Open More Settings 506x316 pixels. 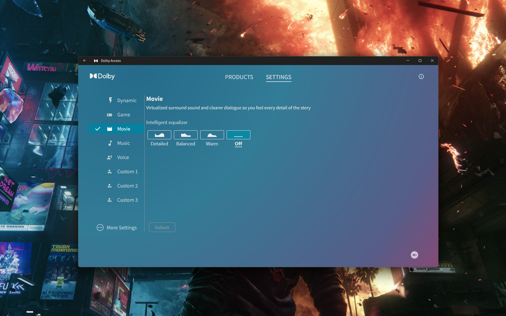tap(117, 228)
